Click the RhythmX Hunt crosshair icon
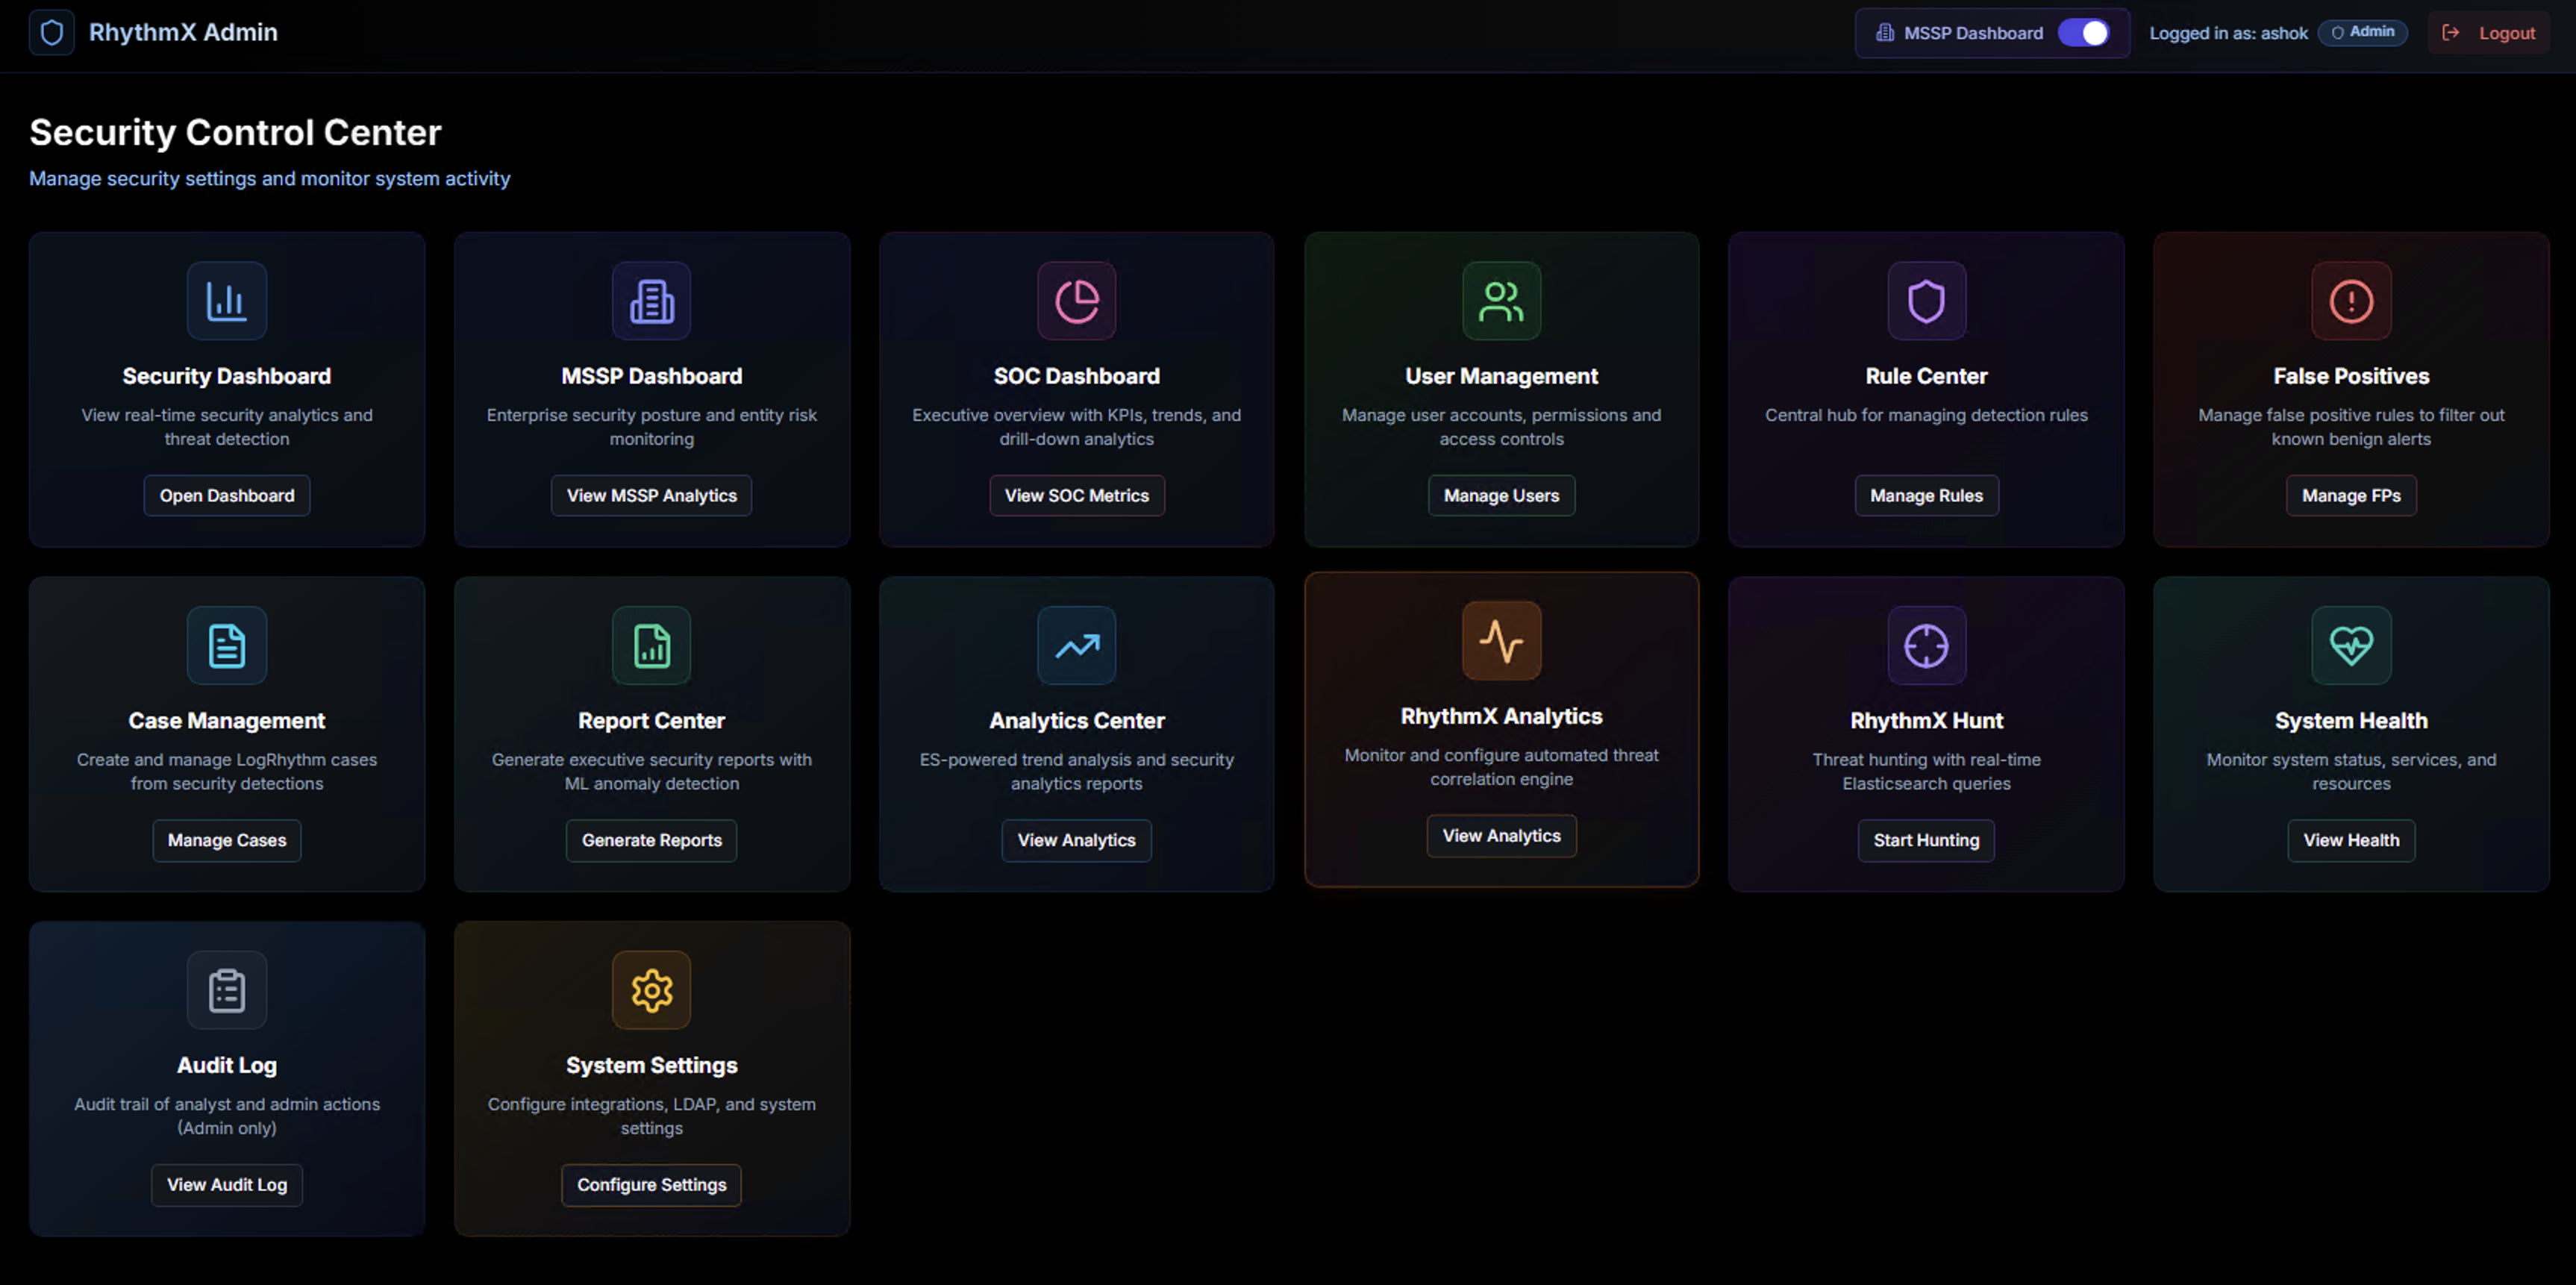 click(1926, 645)
